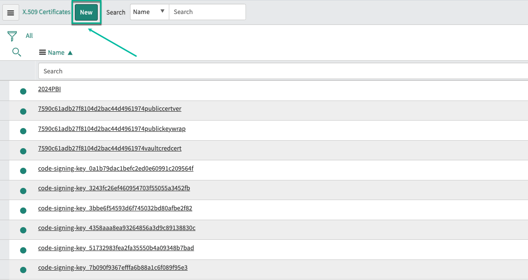The height and width of the screenshot is (280, 528).
Task: Click the New button
Action: (x=86, y=13)
